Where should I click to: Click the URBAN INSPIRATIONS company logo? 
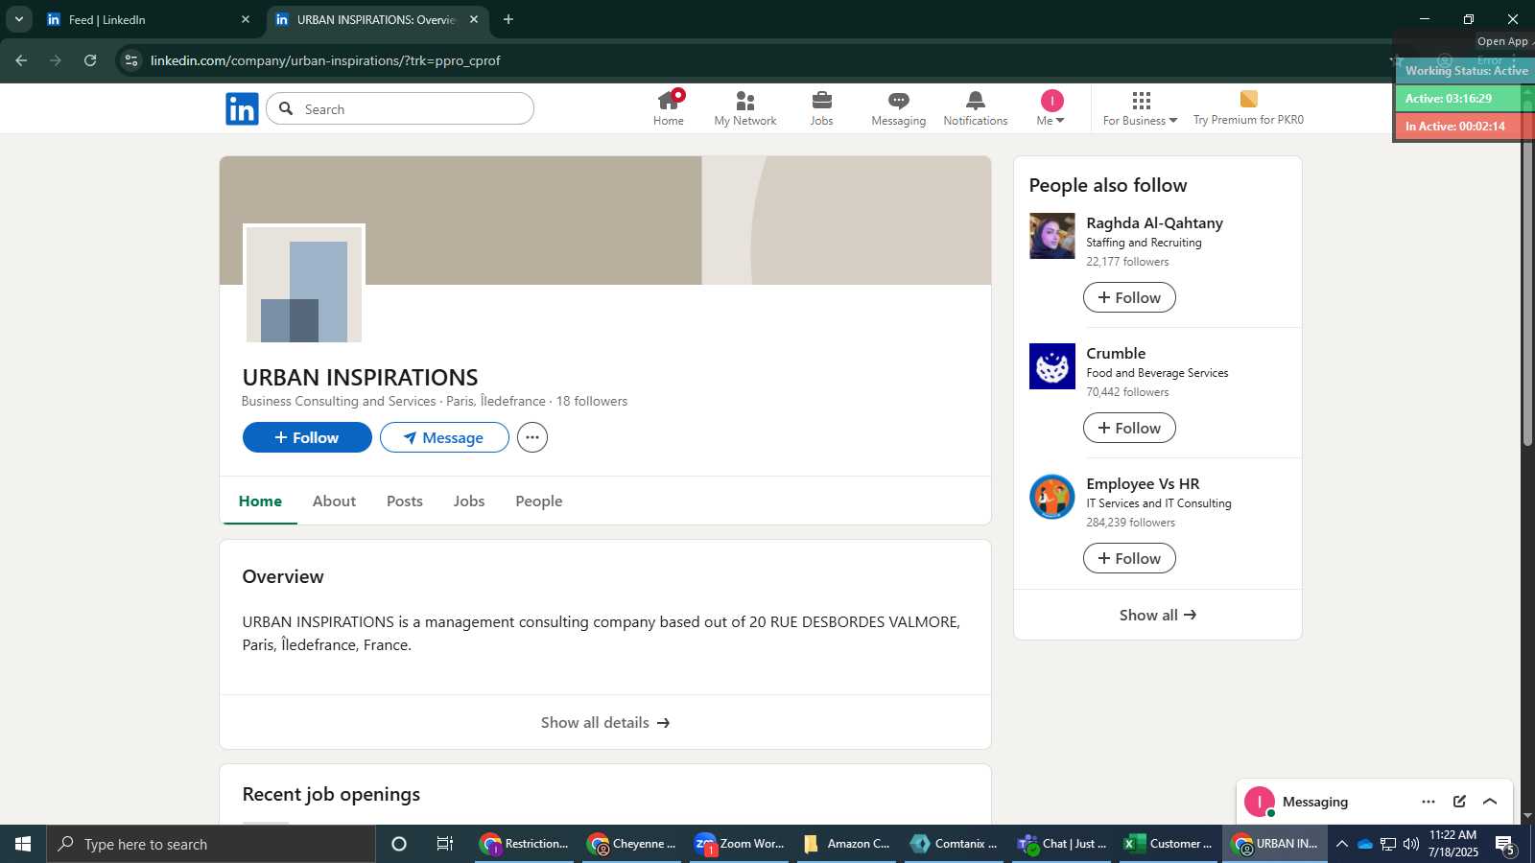(x=304, y=285)
